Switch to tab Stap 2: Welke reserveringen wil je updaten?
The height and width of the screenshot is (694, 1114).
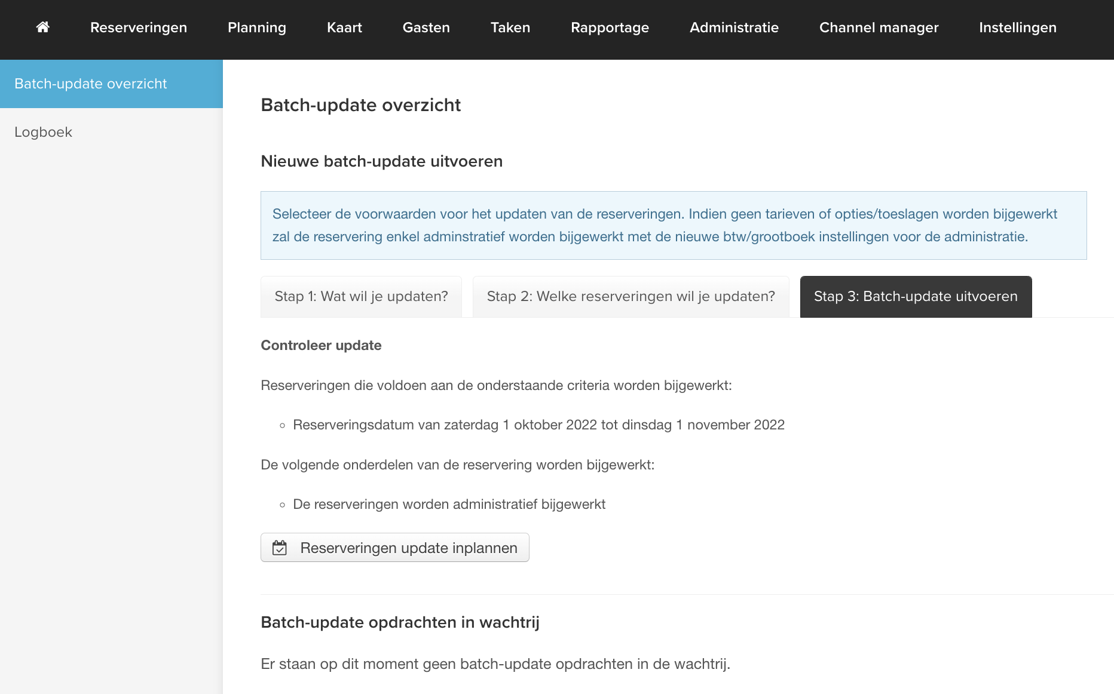coord(631,296)
